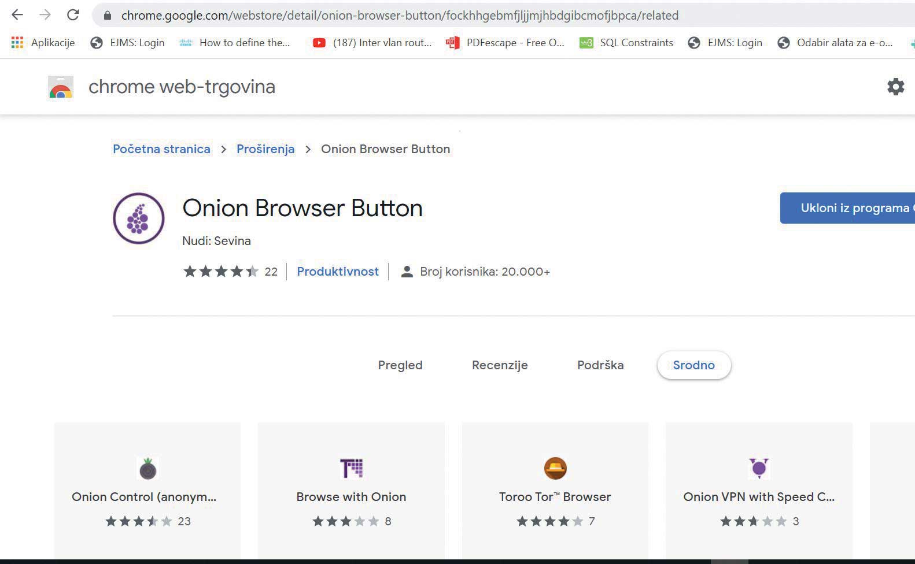
Task: Click the users person icon
Action: pos(407,272)
